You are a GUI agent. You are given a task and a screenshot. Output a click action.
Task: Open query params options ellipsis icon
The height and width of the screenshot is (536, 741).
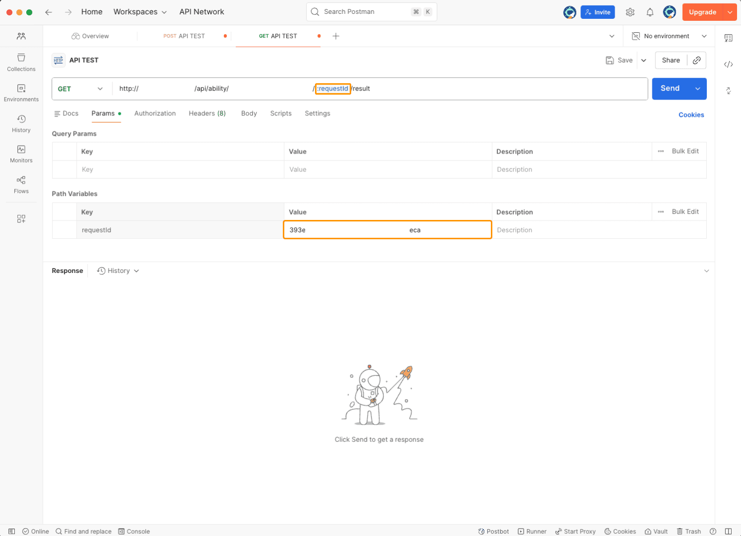661,151
